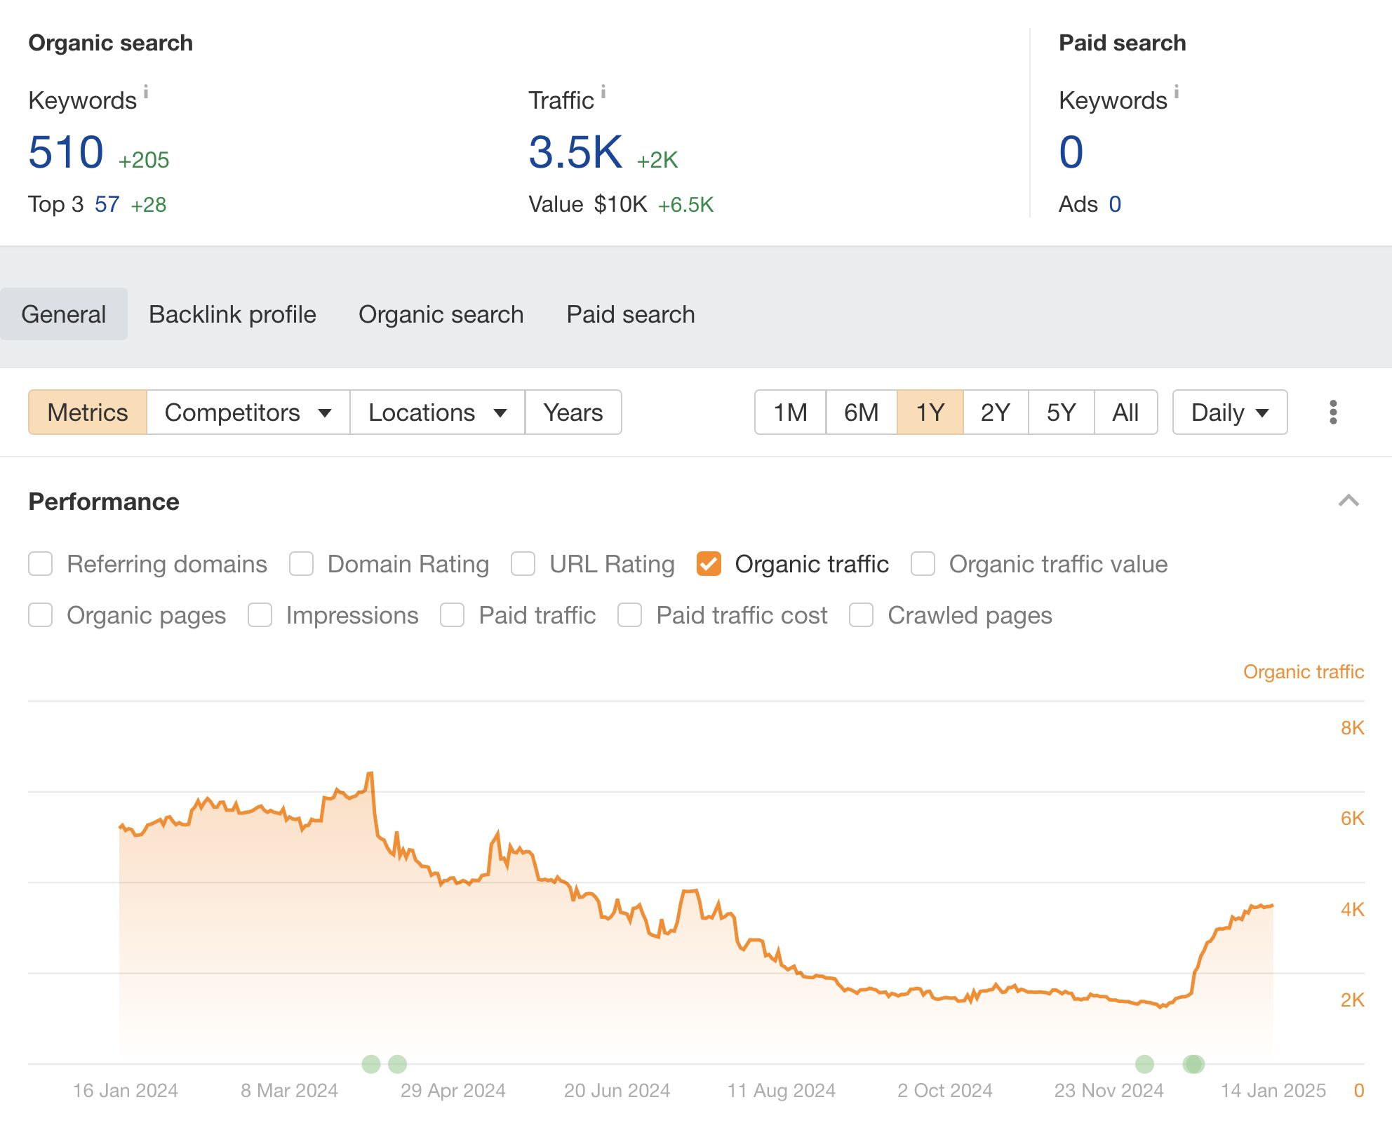Open the Competitors dropdown

(248, 412)
